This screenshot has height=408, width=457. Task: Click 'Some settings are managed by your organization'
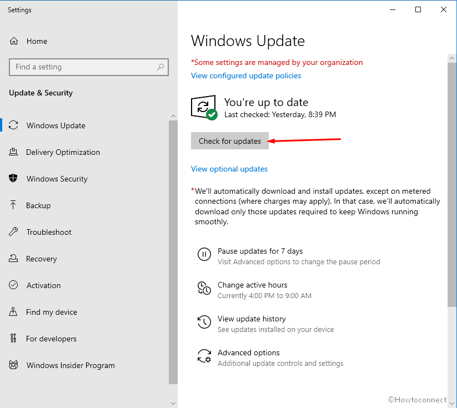[277, 62]
